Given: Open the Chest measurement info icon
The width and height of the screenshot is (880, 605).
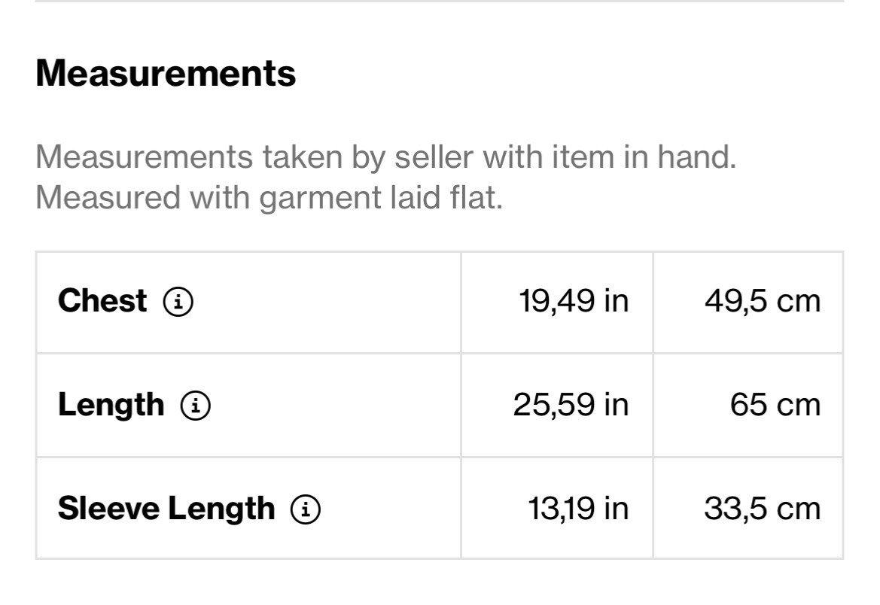Looking at the screenshot, I should 178,302.
